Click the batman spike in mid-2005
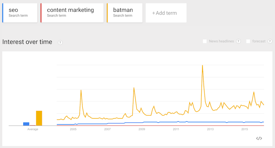The image size is (275, 148). coord(81,91)
